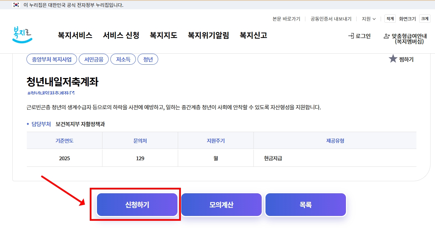Screen dimensions: 435x228
Task: Open the 복지서비스 menu
Action: click(75, 35)
